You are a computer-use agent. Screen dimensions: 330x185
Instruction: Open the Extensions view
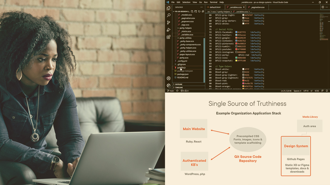[x=169, y=37]
